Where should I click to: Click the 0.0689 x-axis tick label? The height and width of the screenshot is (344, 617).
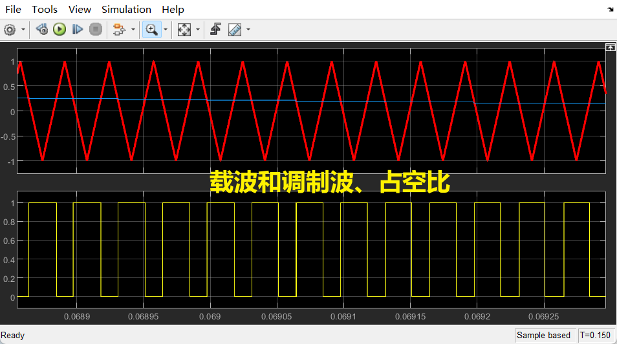pos(77,316)
